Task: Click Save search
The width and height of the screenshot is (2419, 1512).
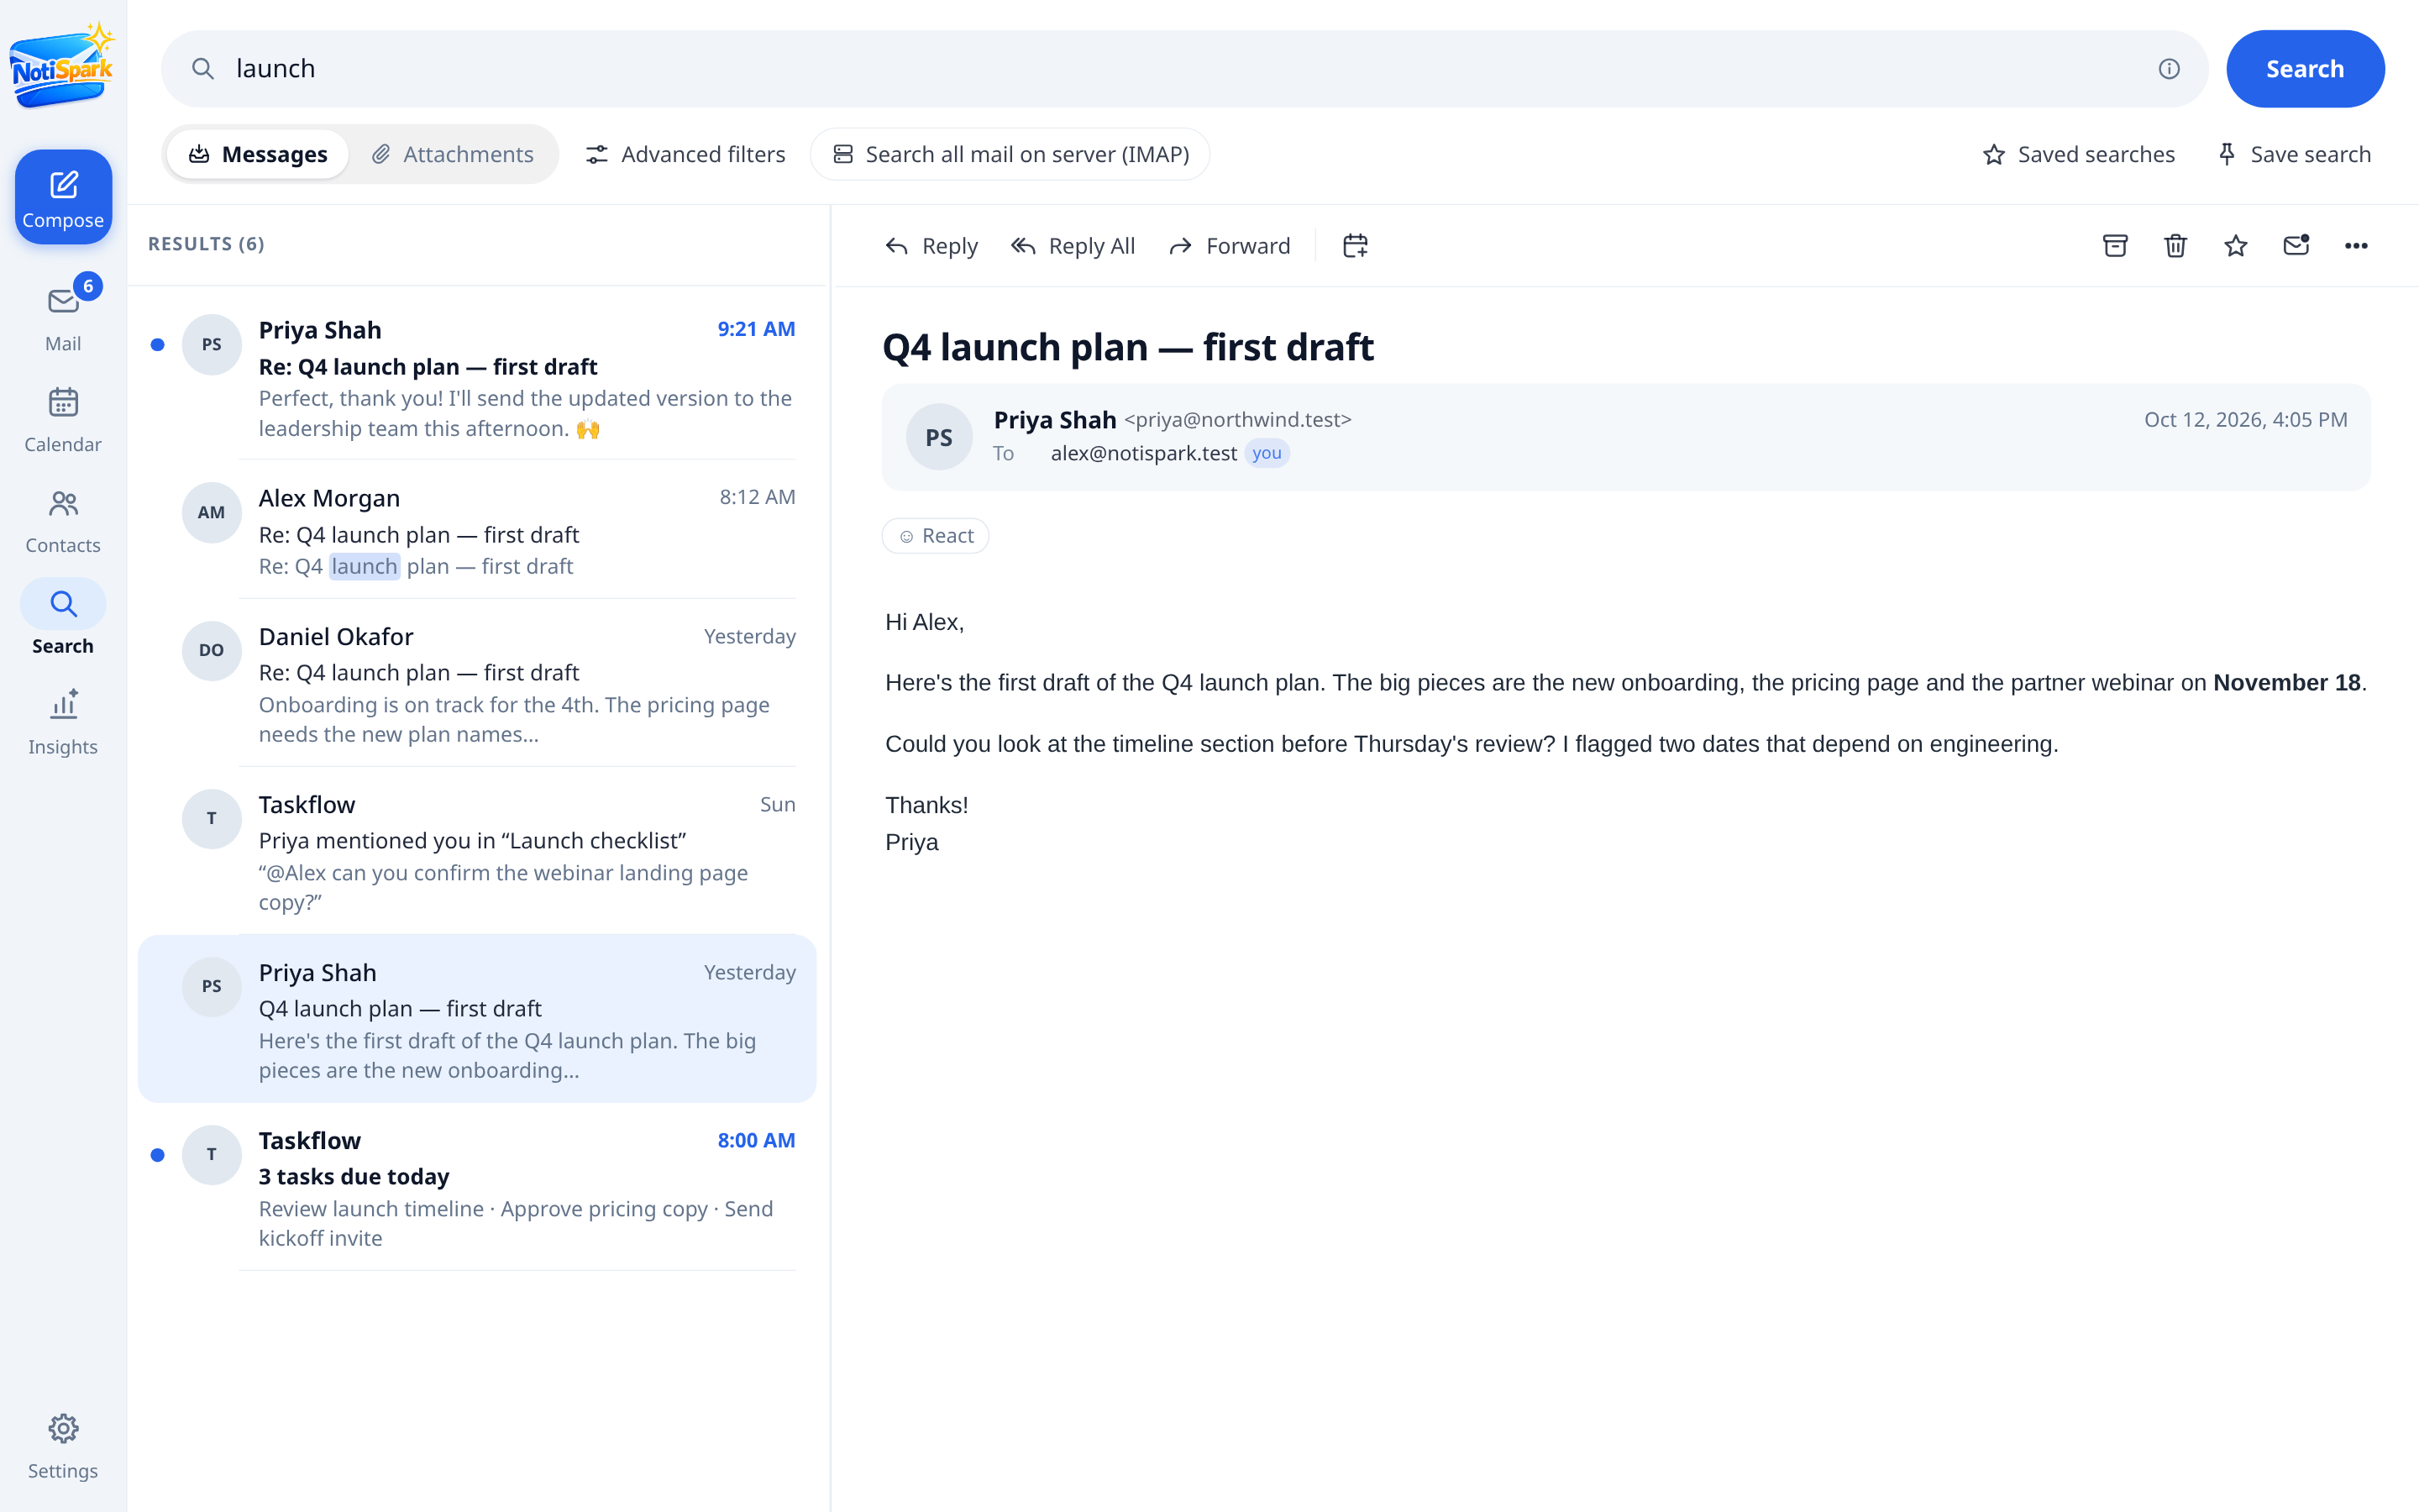Action: click(x=2294, y=154)
